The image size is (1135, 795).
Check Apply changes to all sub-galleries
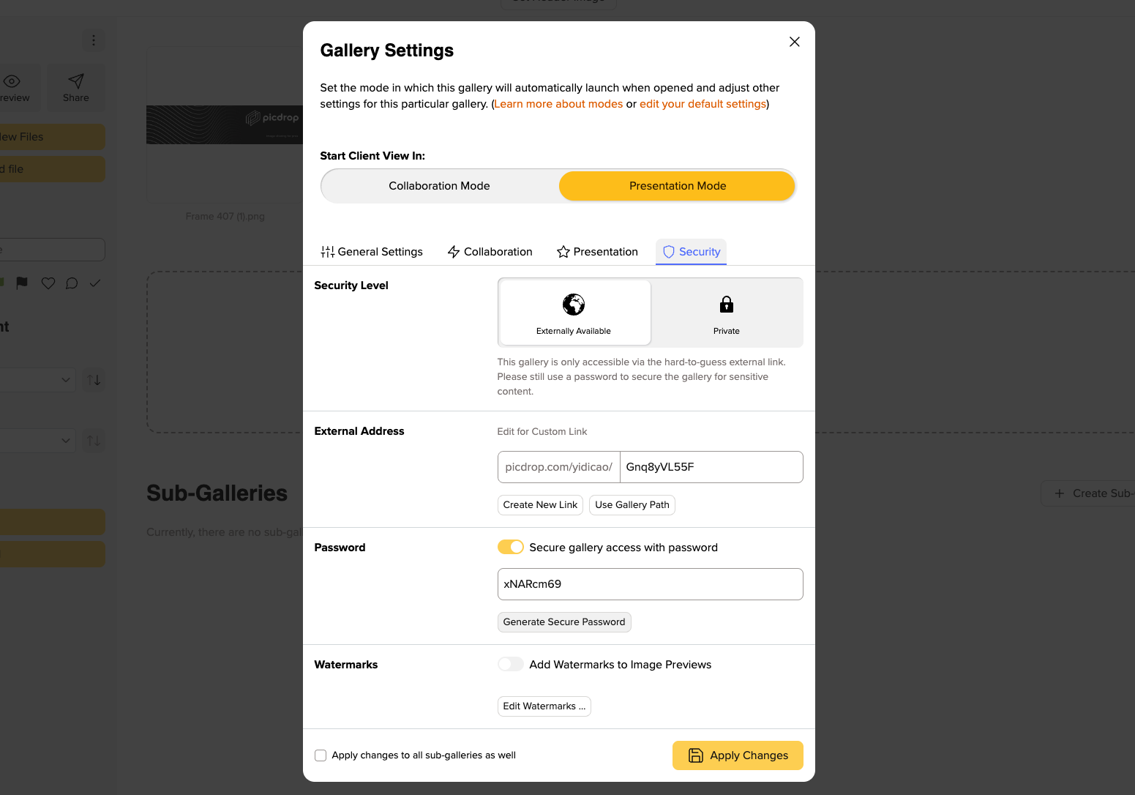coord(321,755)
